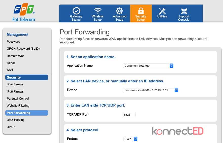The height and width of the screenshot is (143, 223).
Task: Go to Remote Web settings
Action: pyautogui.click(x=15, y=56)
